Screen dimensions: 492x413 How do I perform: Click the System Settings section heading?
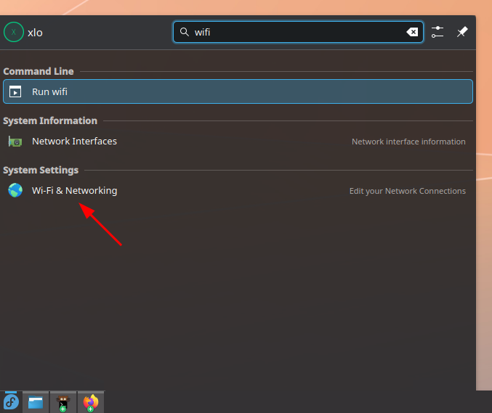(41, 170)
